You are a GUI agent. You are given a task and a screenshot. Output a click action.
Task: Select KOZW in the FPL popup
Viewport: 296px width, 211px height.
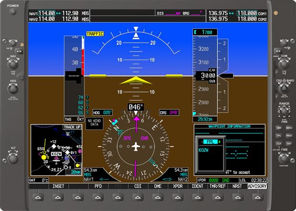coord(203,150)
